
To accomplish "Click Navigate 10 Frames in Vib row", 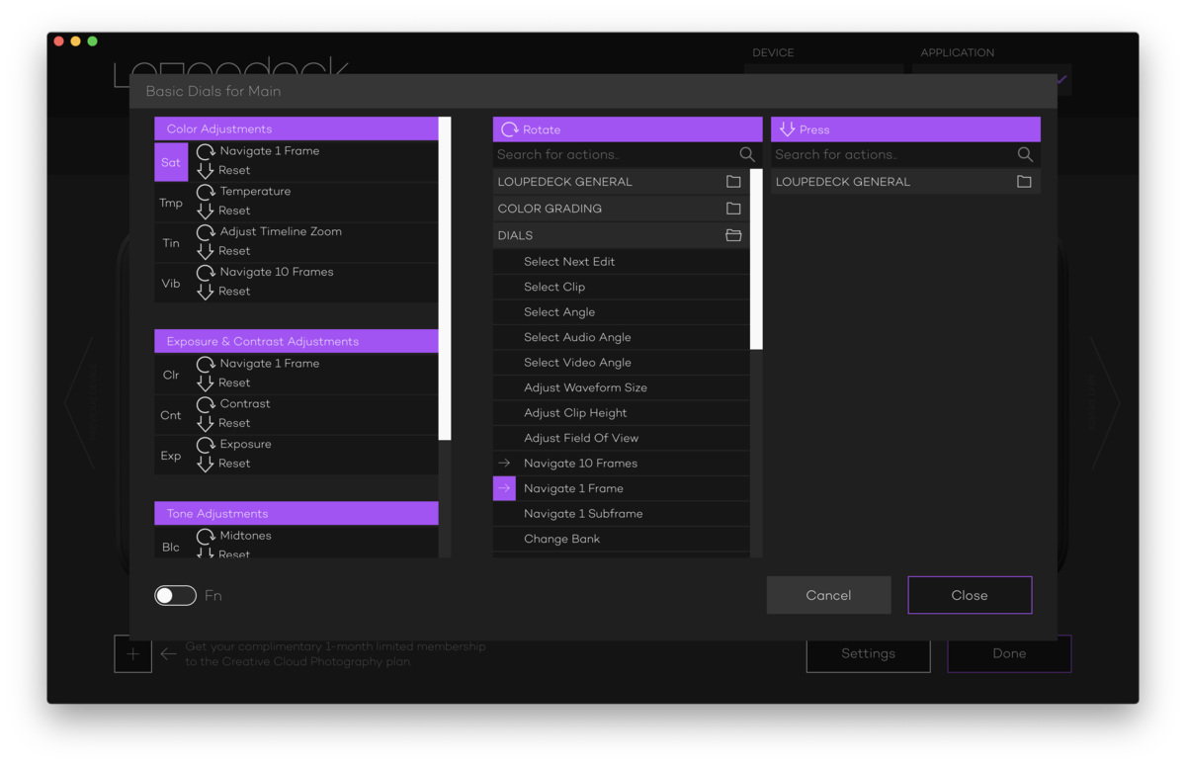I will click(277, 272).
